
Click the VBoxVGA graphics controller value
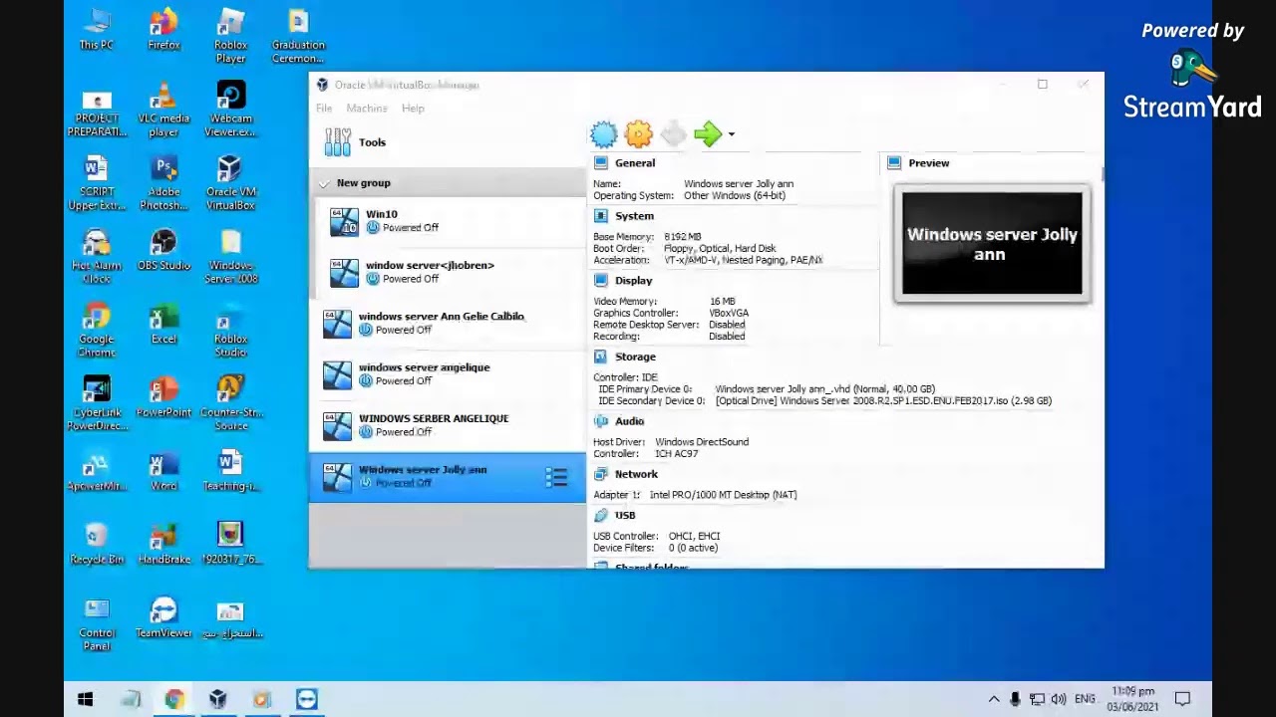tap(729, 313)
